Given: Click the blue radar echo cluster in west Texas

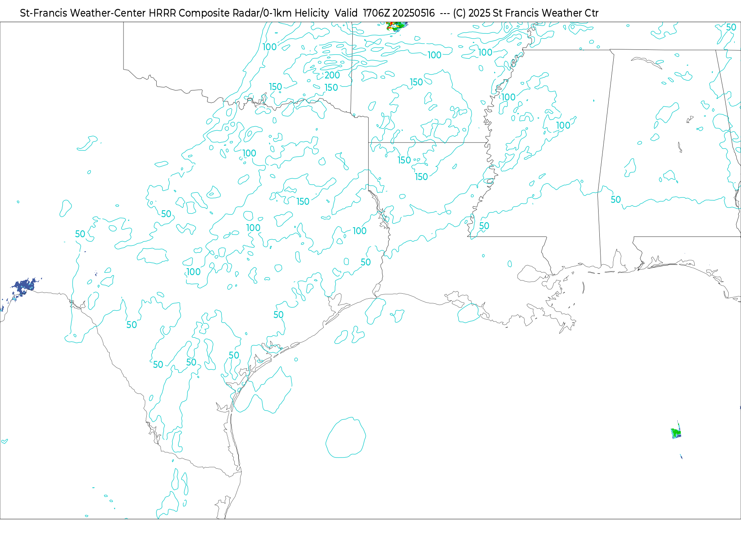Looking at the screenshot, I should click(x=25, y=287).
